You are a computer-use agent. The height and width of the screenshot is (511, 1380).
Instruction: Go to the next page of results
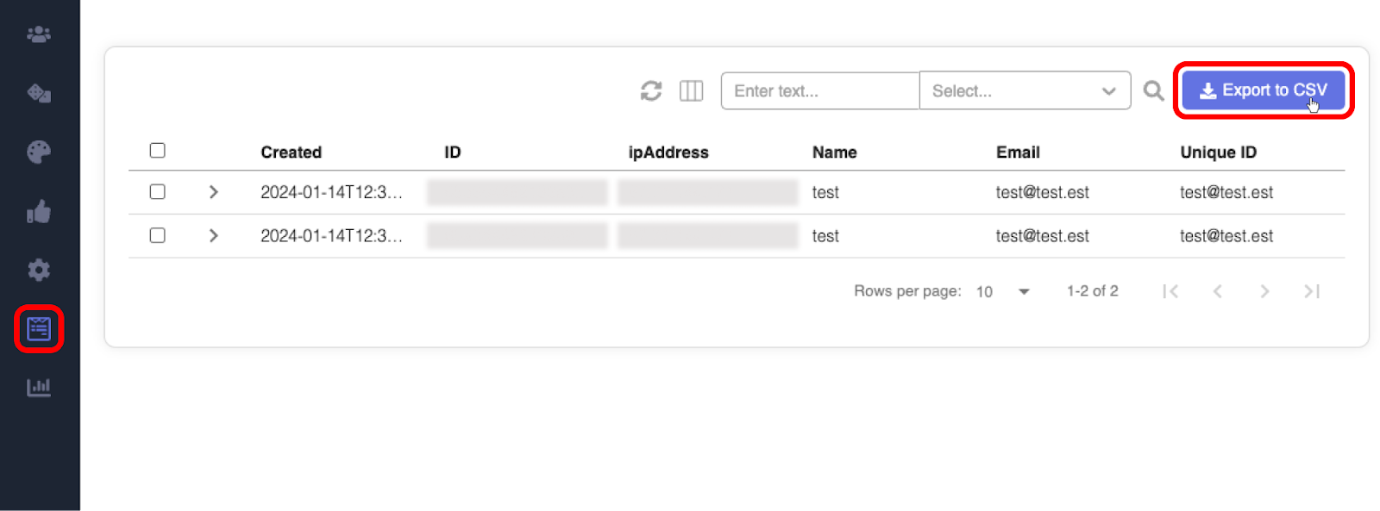(x=1264, y=291)
